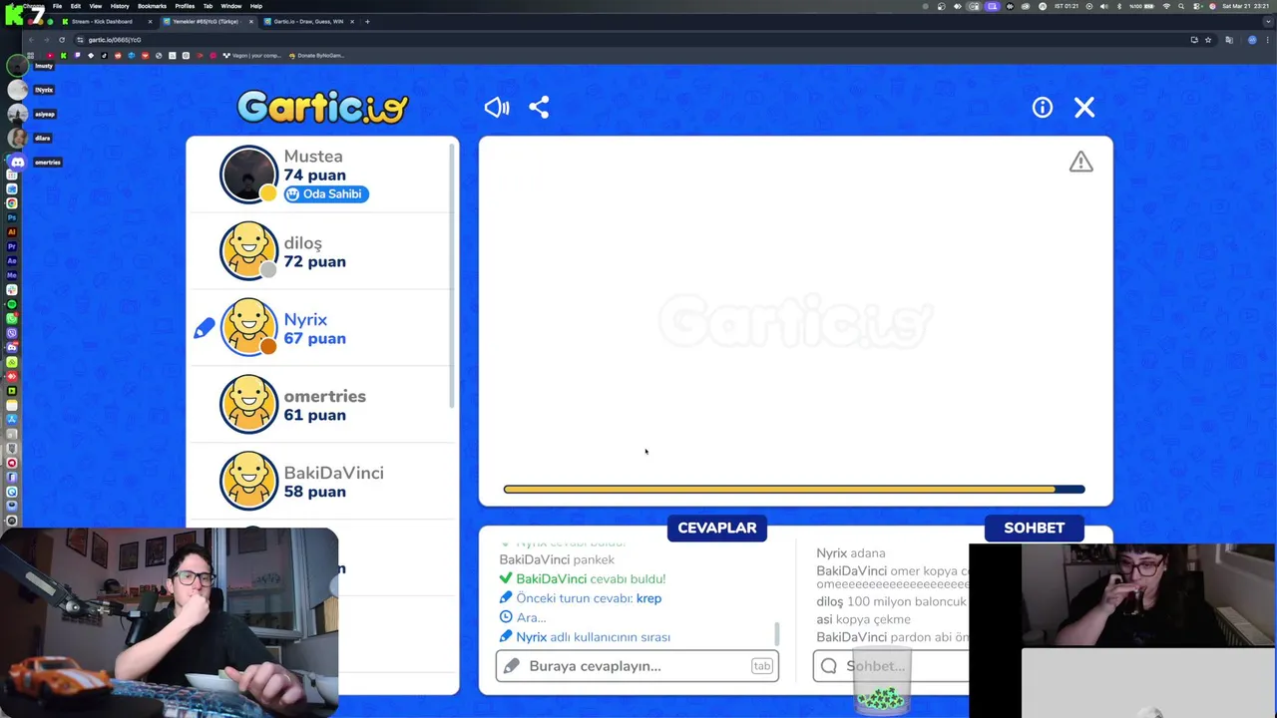Reload the page in Chrome
1277x718 pixels.
click(x=62, y=40)
